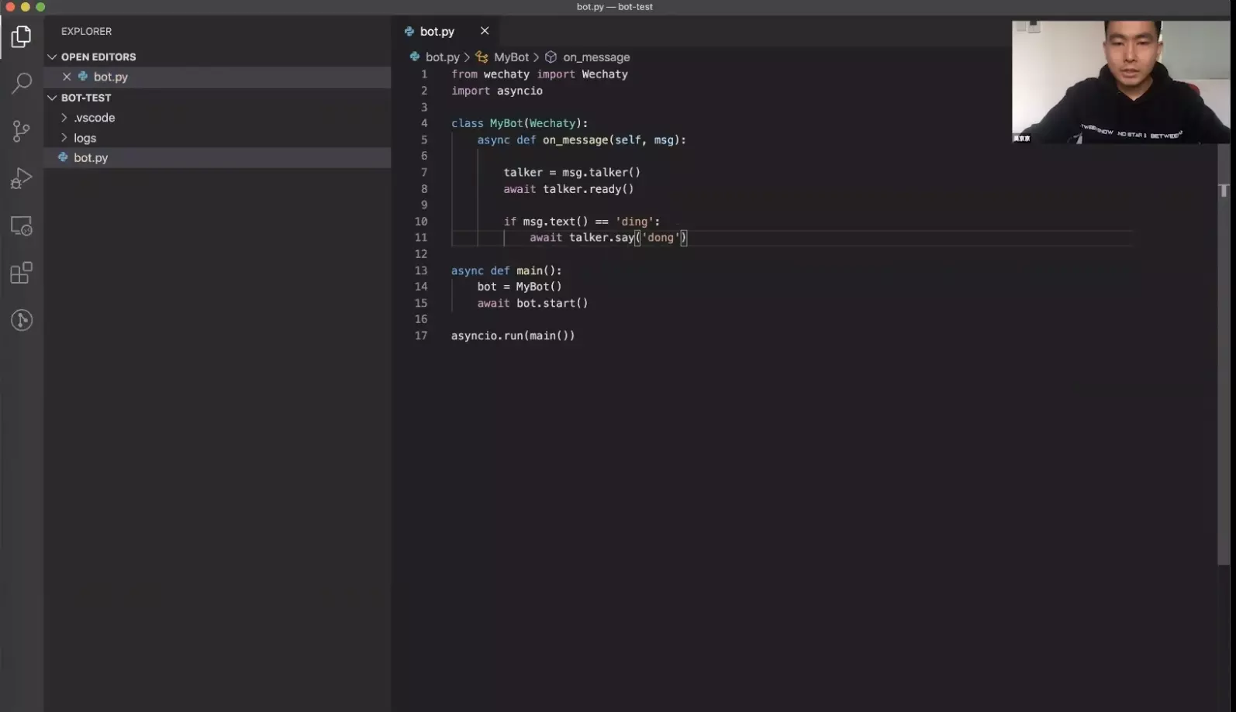
Task: Open the Remote Explorer icon
Action: [21, 225]
